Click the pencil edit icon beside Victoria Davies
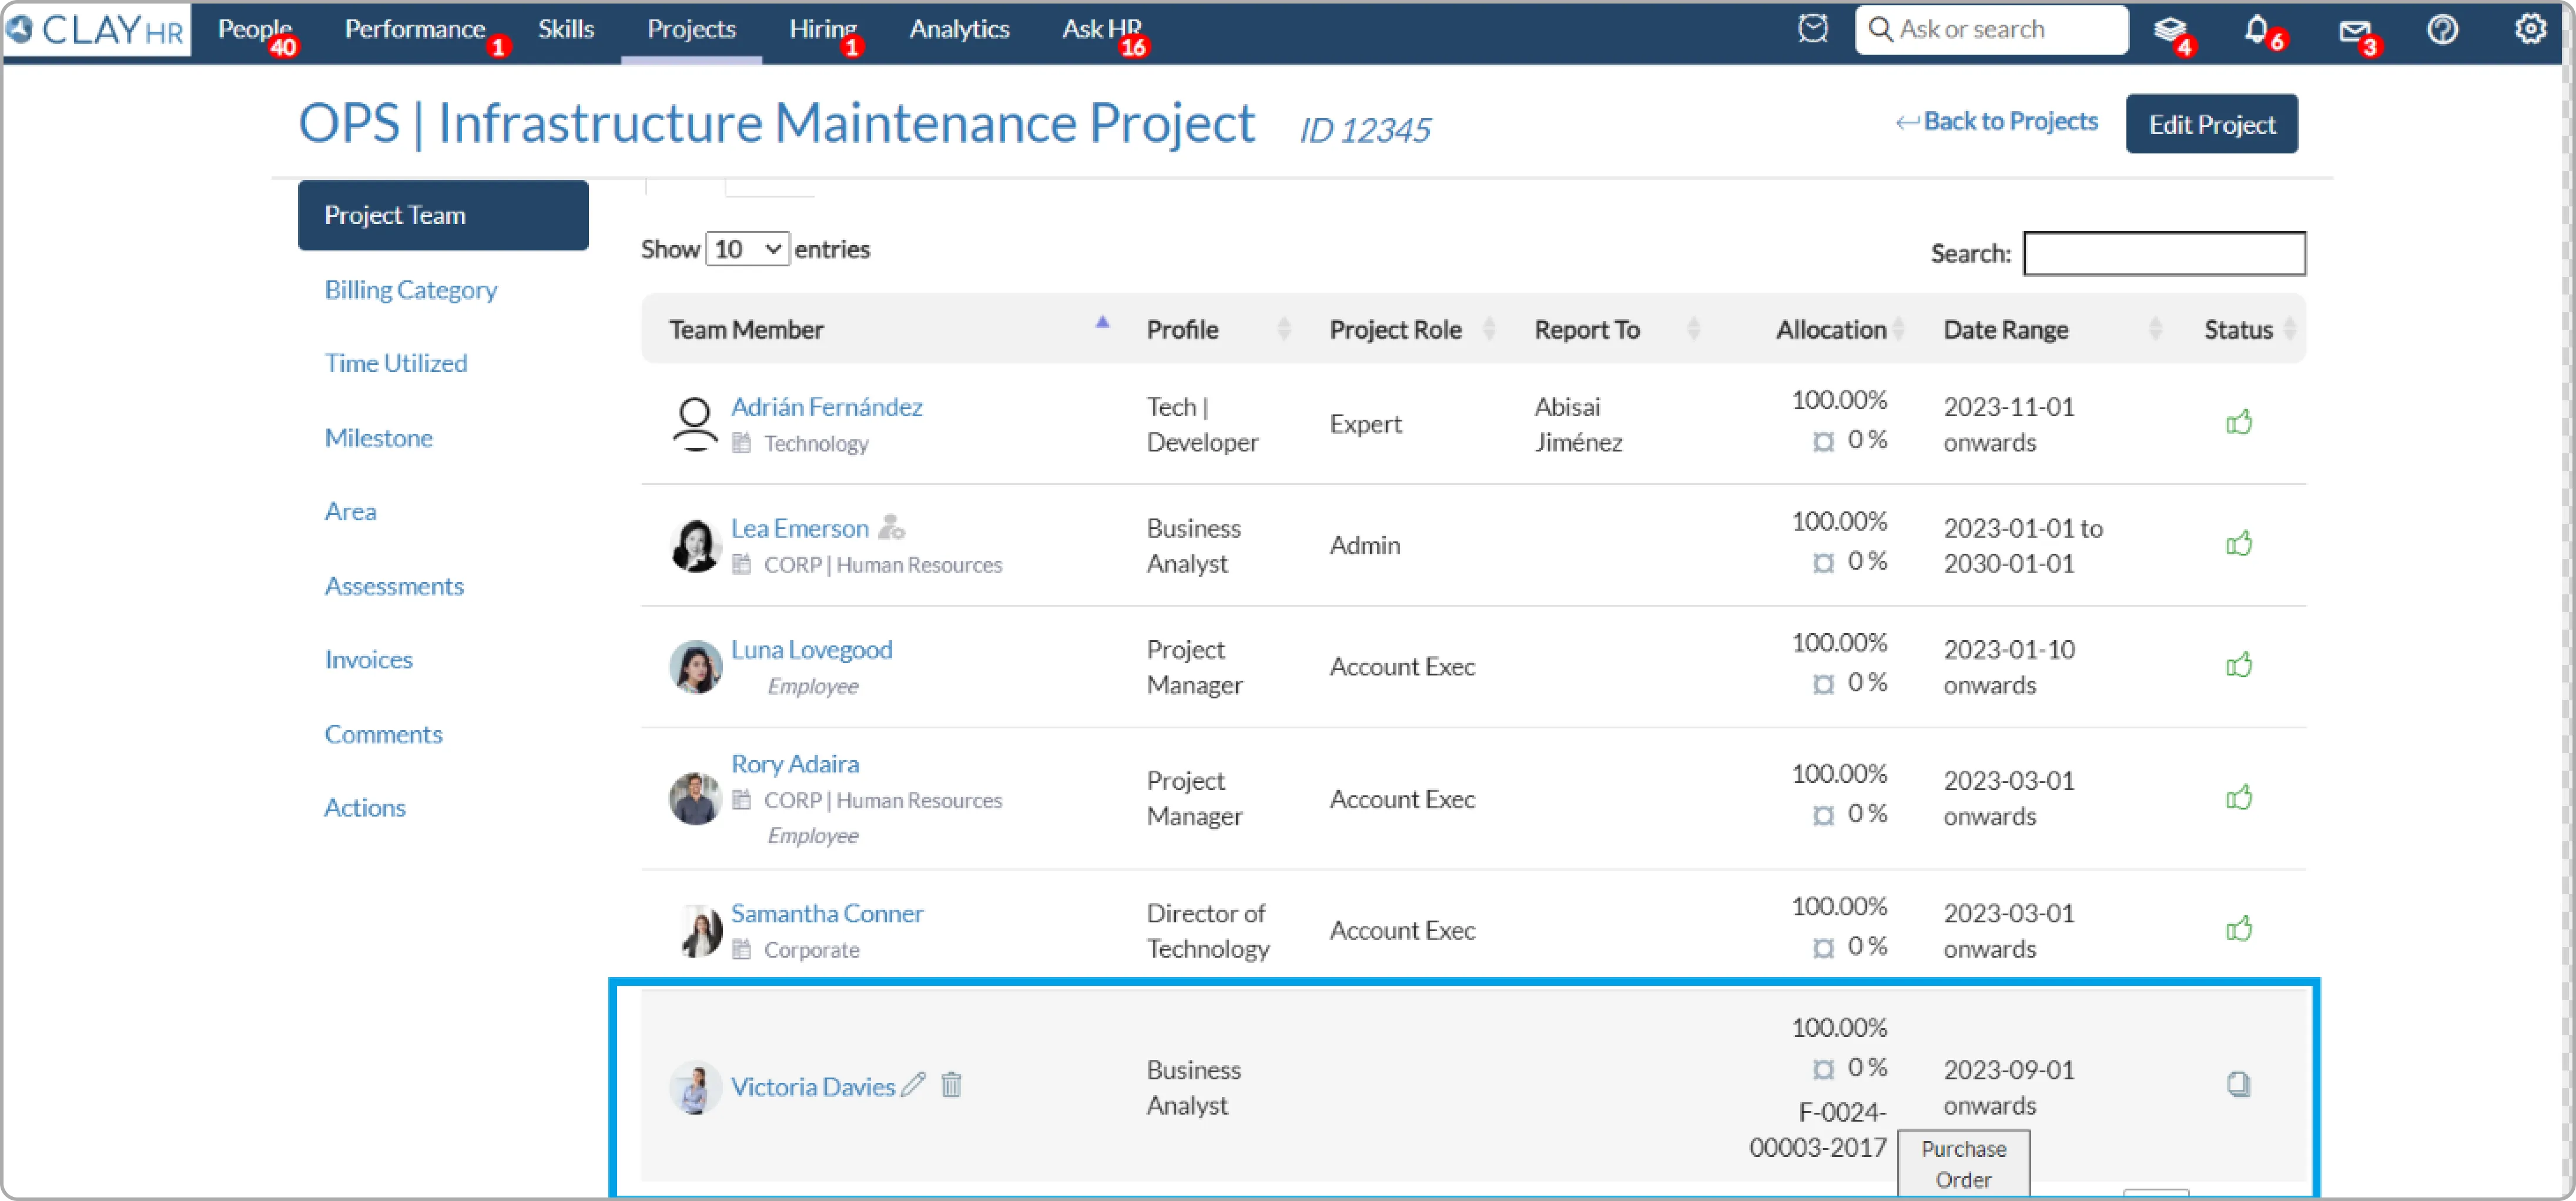Screen dimensions: 2576x1201 pyautogui.click(x=913, y=1085)
